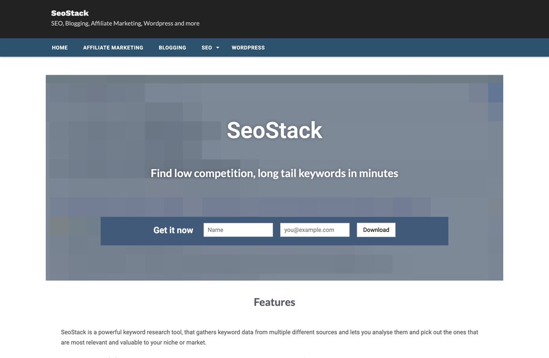
Task: Click the large SeoStack hero heading
Action: coord(274,130)
